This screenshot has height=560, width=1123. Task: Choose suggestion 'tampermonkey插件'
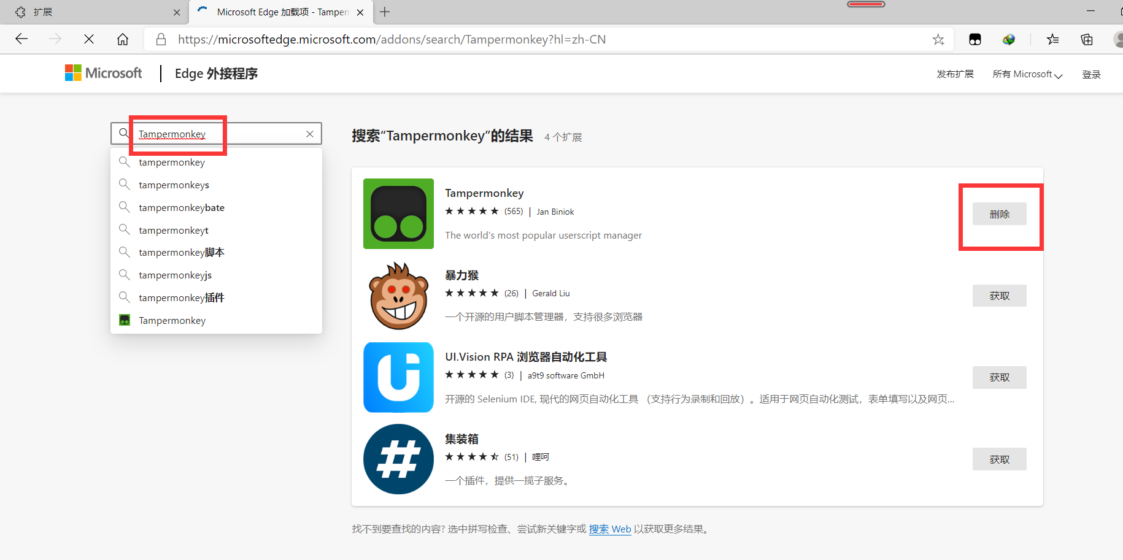pyautogui.click(x=216, y=297)
